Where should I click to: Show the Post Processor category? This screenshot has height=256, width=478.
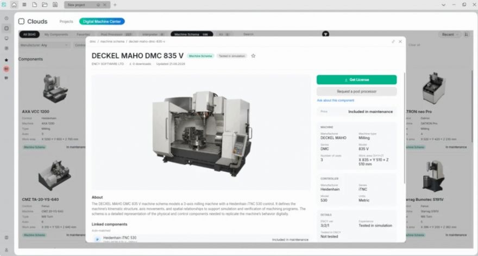(116, 34)
